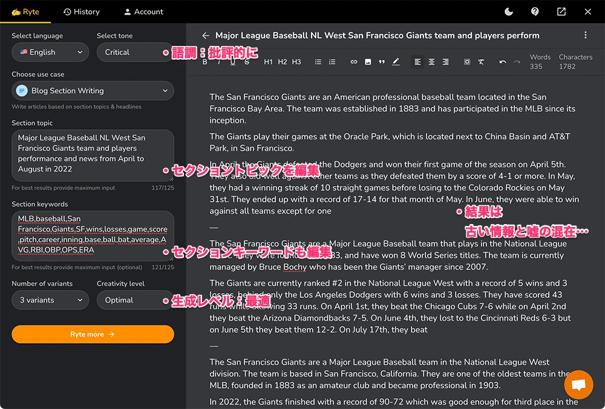Screen dimensions: 605x409
Task: Select the text highlighter pen icon
Action: [x=396, y=62]
